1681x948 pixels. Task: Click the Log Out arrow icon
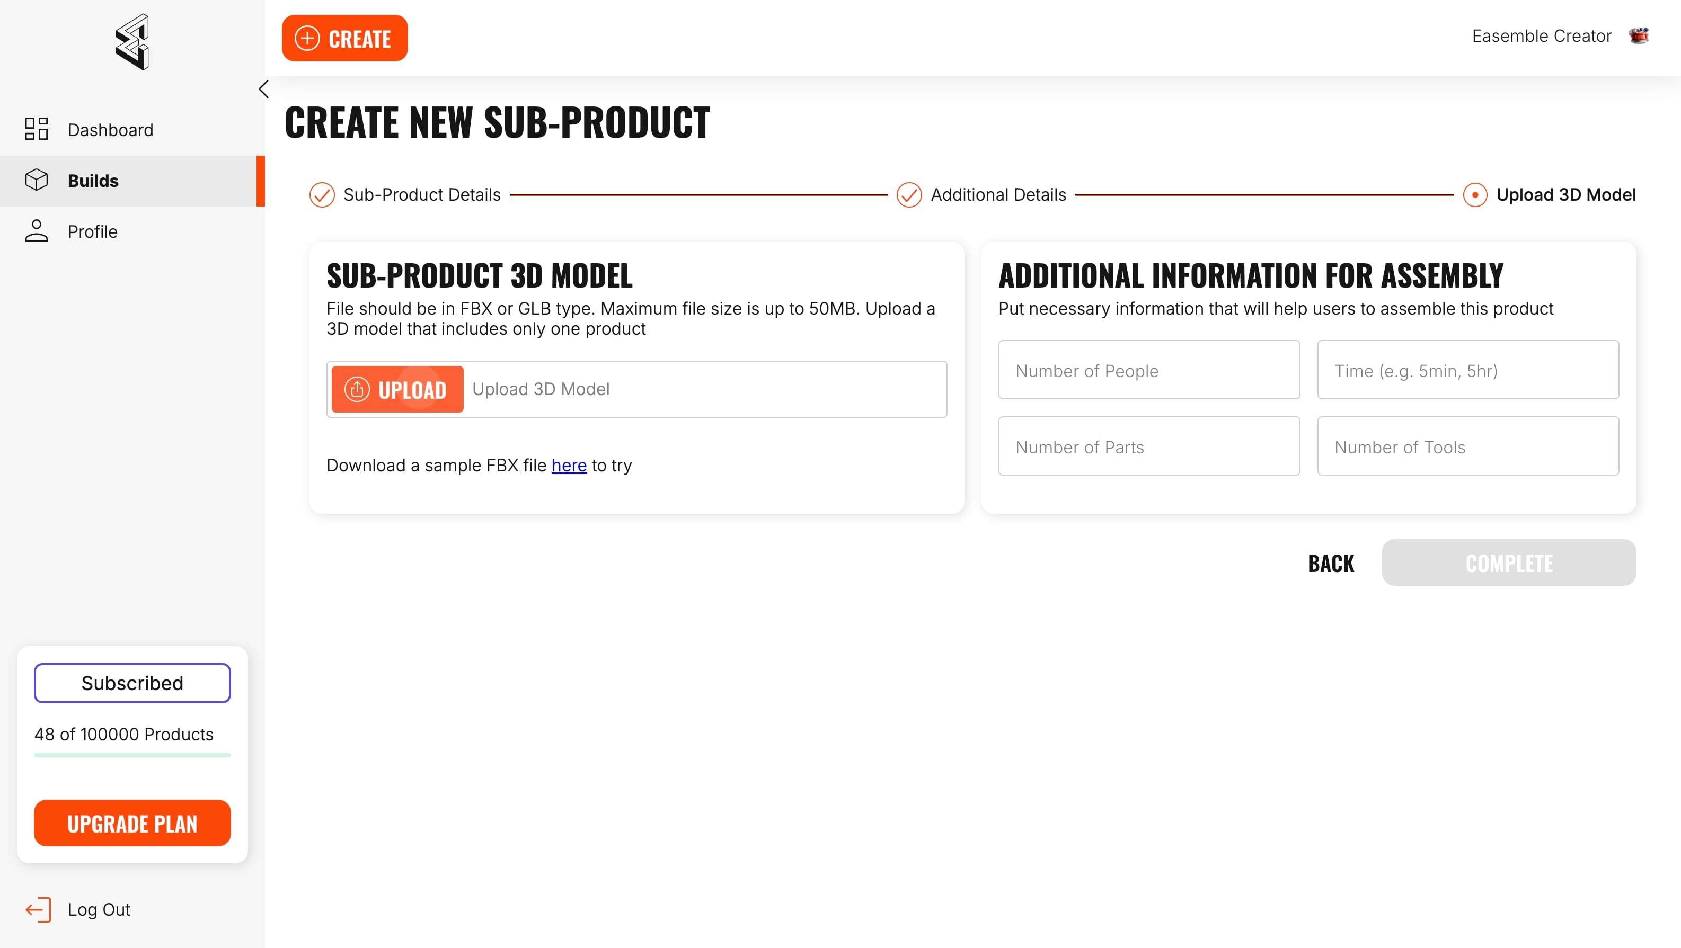[x=38, y=909]
